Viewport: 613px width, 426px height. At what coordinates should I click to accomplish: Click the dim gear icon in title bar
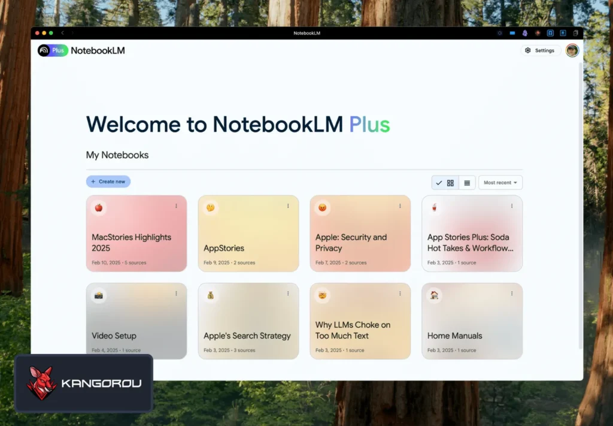[500, 33]
